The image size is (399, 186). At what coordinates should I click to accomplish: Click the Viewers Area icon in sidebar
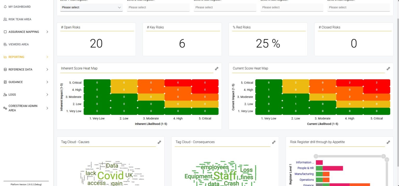(x=5, y=44)
